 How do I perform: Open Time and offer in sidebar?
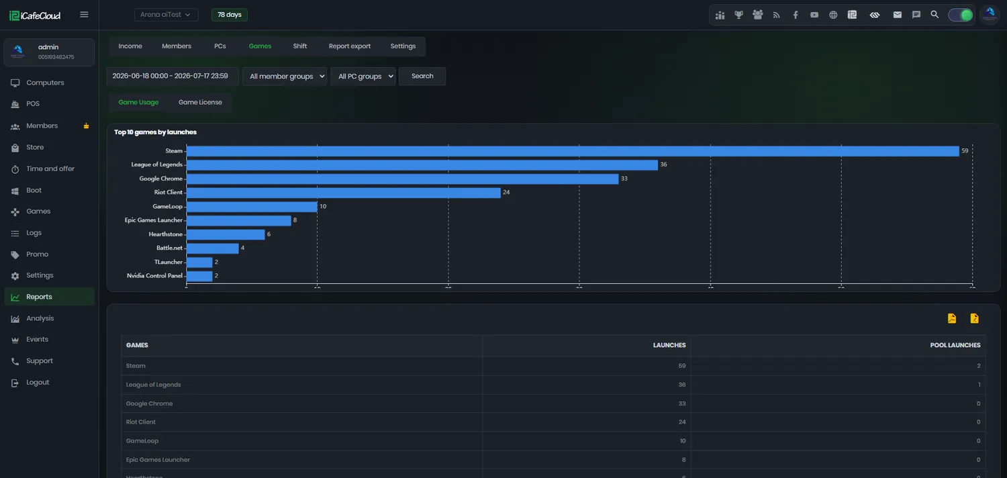click(49, 169)
